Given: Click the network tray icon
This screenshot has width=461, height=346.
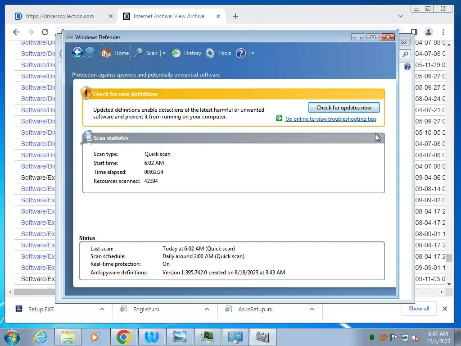Looking at the screenshot, I should 405,337.
